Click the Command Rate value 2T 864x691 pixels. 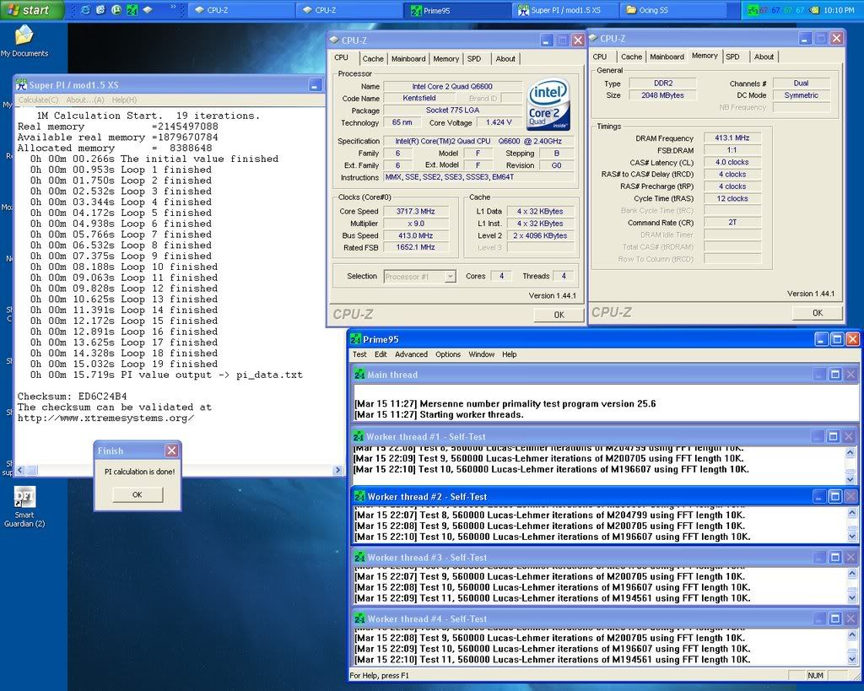tap(732, 222)
